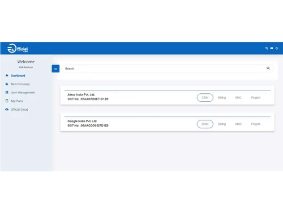
Task: Toggle the sidebar hamburger menu button
Action: [x=55, y=68]
